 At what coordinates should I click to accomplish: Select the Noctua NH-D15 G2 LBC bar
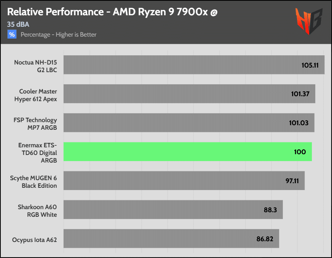[194, 65]
